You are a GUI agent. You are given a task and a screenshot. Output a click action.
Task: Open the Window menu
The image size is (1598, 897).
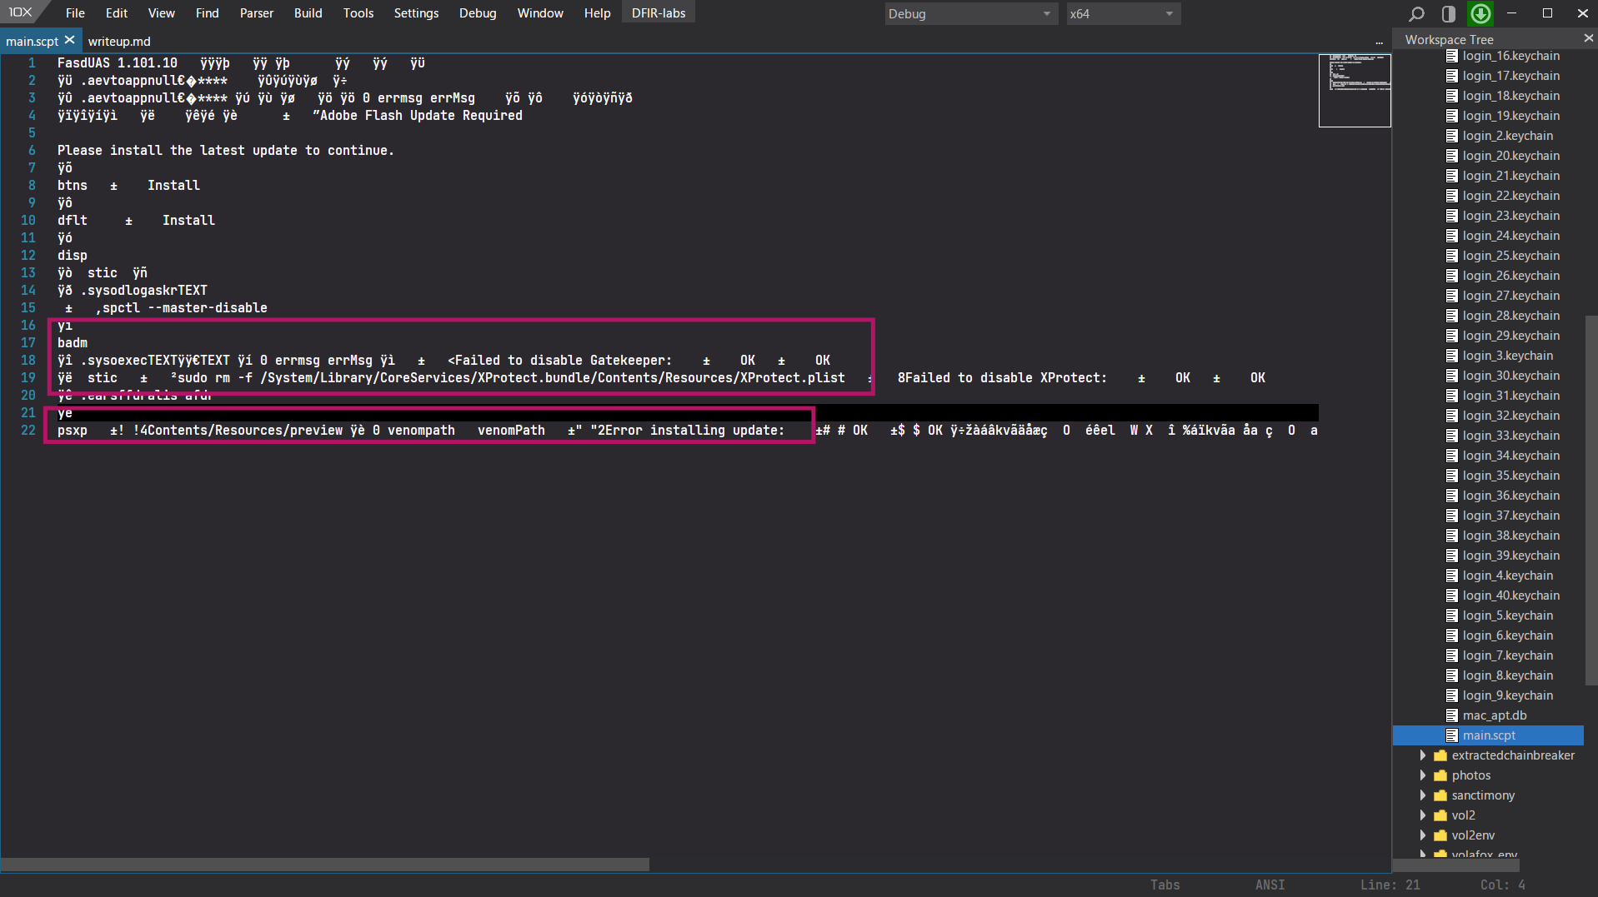click(540, 13)
